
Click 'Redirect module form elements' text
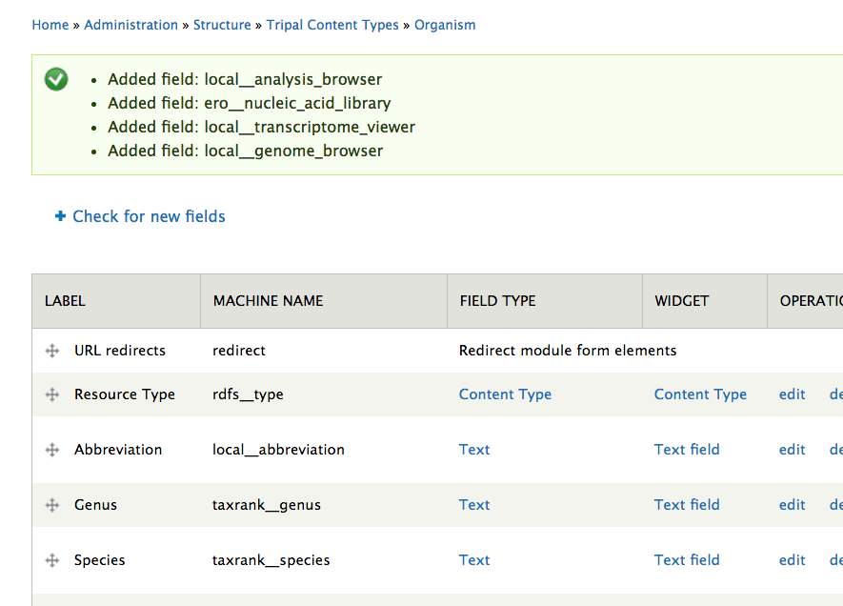click(x=568, y=351)
